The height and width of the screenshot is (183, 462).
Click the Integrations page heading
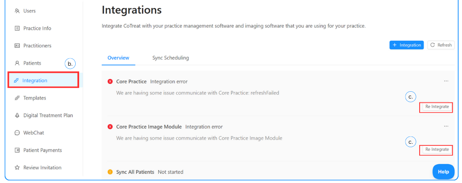(132, 10)
